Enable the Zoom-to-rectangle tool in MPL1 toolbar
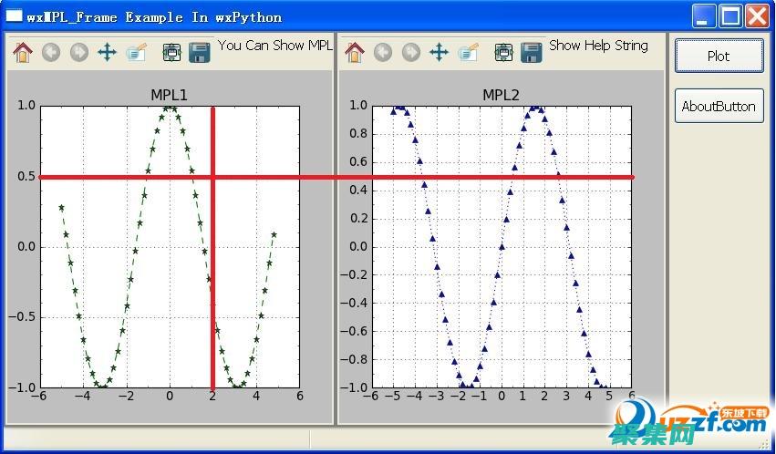 137,53
